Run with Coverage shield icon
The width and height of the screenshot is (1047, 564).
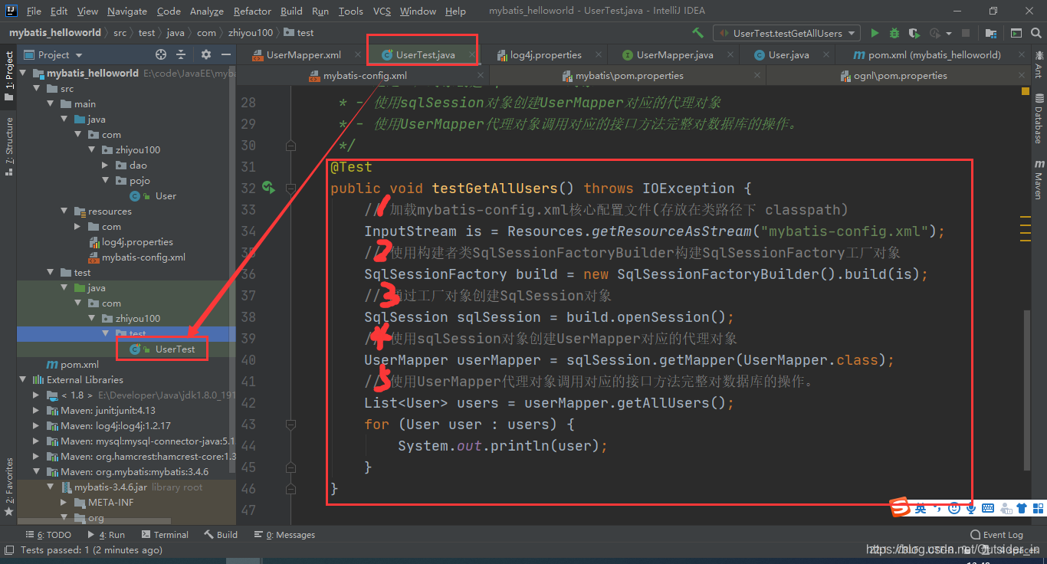(x=914, y=33)
